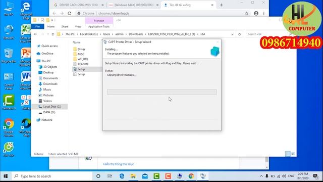
Task: Open This PC desktop icon
Action: [x=9, y=8]
